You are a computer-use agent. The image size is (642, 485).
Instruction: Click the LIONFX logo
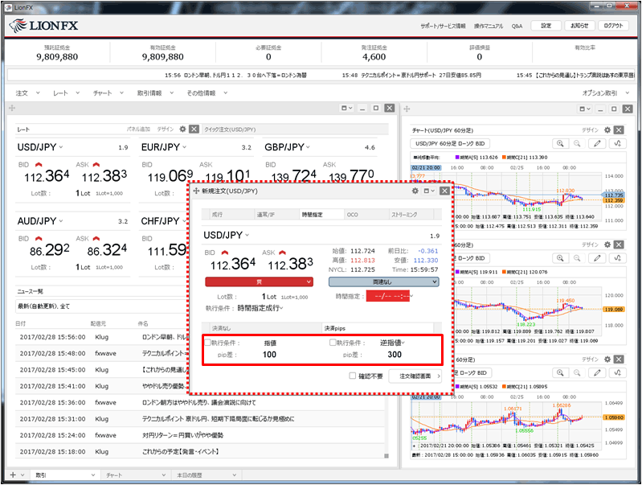[43, 26]
